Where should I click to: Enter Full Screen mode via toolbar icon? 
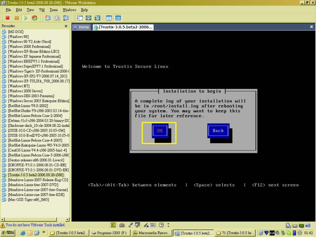pos(97,18)
